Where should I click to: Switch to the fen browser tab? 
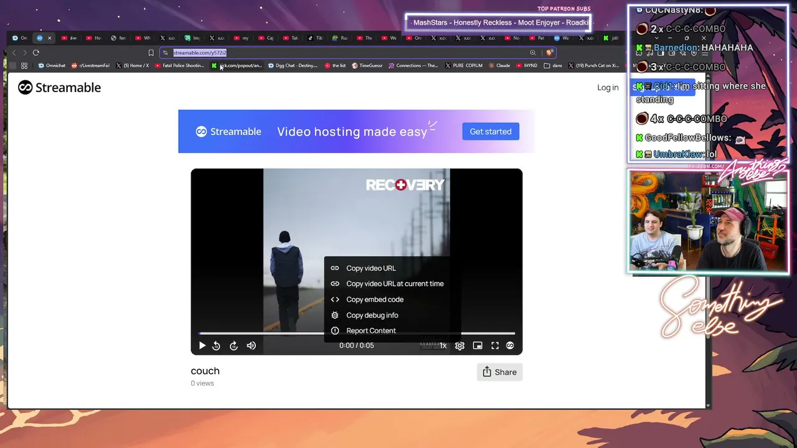[119, 38]
